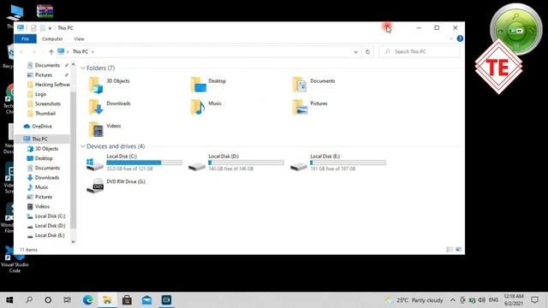
Task: Click the chevron after This PC in address path
Action: tap(92, 51)
